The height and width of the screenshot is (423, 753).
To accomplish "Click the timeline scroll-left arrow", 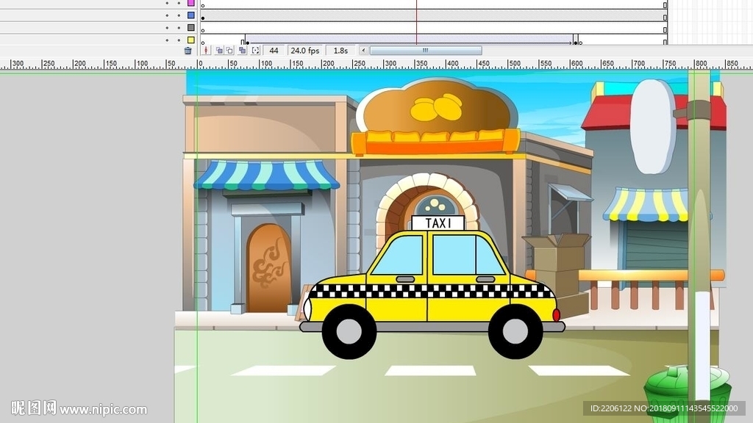I will tap(363, 50).
